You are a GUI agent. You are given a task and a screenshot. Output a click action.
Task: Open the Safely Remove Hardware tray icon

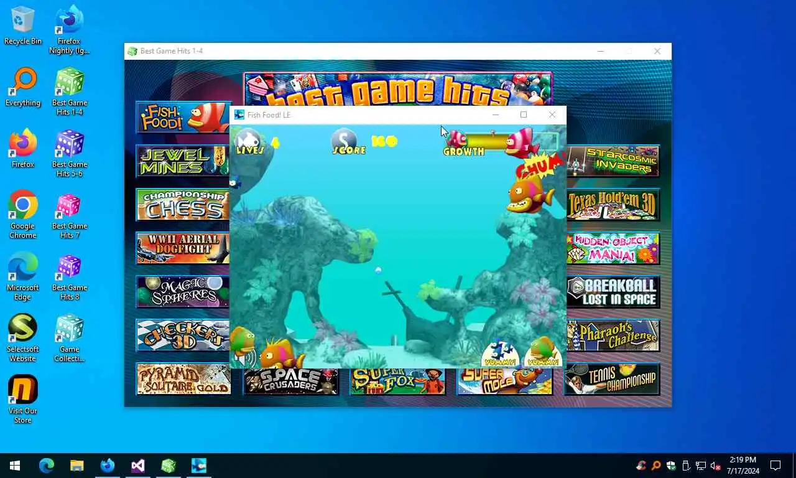point(686,466)
